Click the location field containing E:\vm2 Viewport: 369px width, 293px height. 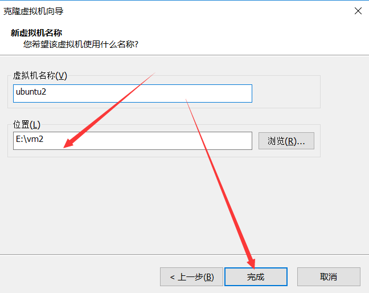(133, 141)
